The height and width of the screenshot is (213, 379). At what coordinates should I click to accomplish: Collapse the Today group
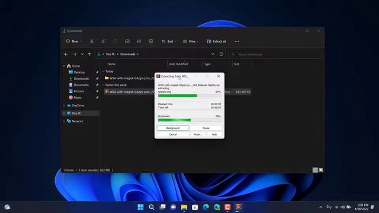tap(103, 72)
